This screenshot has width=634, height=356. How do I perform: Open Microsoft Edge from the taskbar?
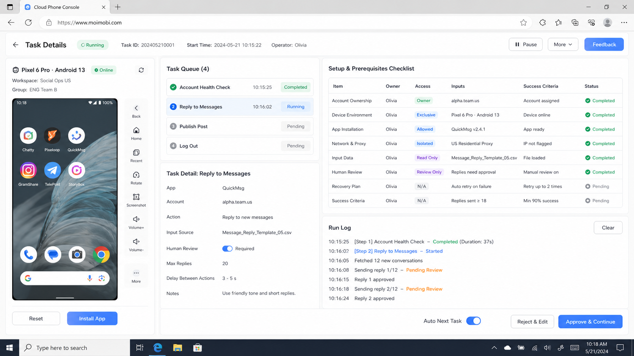pyautogui.click(x=158, y=348)
